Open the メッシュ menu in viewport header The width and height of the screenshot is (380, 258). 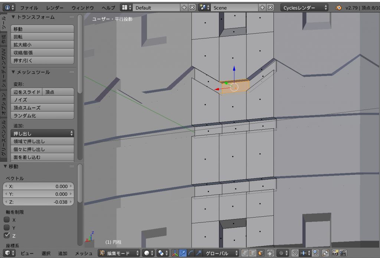[x=83, y=253]
